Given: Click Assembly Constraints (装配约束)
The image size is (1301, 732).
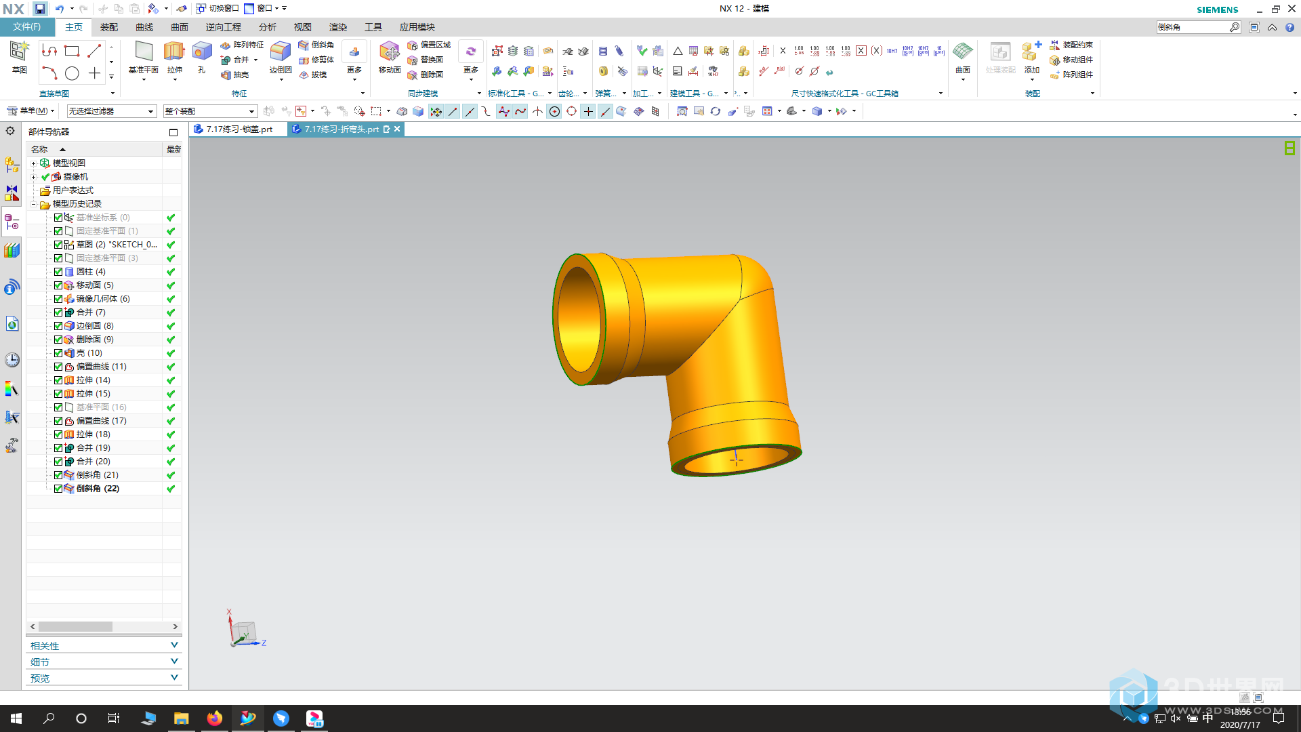Looking at the screenshot, I should click(1071, 45).
